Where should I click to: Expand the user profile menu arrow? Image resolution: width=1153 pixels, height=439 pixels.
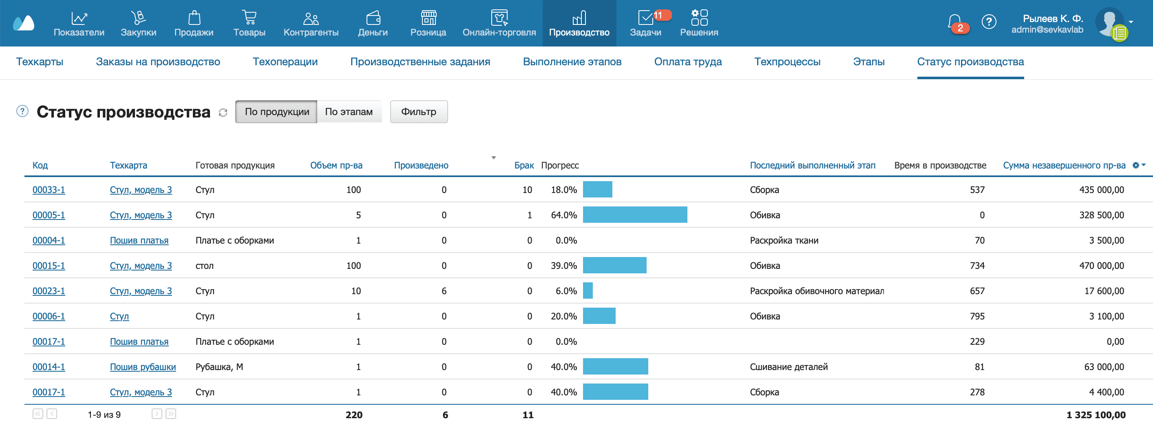[x=1131, y=22]
